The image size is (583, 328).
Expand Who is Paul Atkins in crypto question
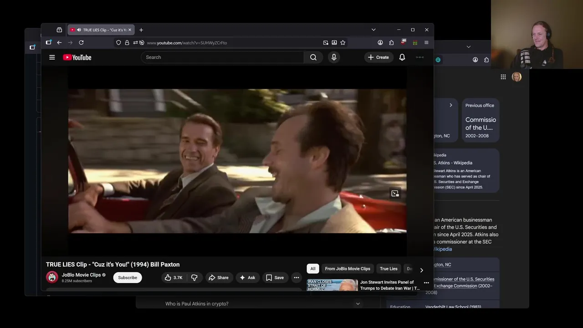(x=263, y=303)
